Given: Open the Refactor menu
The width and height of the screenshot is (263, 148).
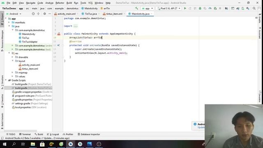Looking at the screenshot, I should (x=60, y=3).
